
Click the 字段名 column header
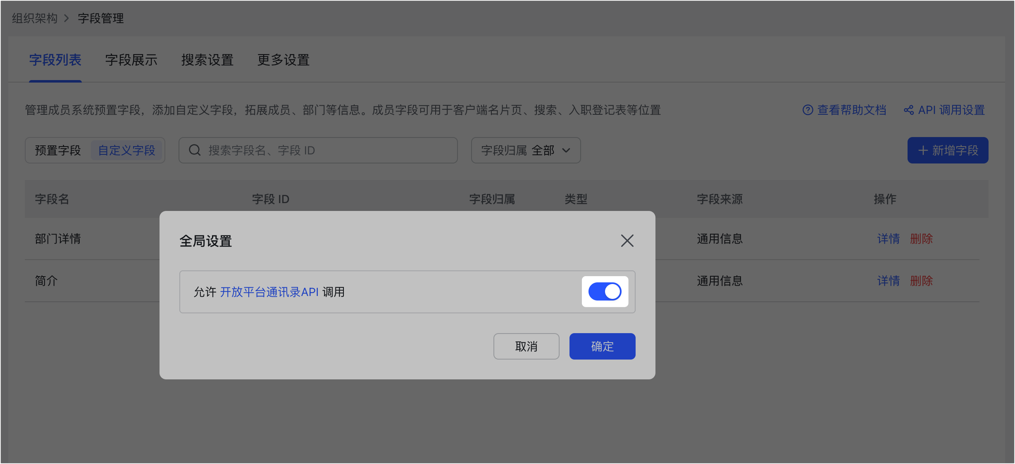click(x=52, y=199)
